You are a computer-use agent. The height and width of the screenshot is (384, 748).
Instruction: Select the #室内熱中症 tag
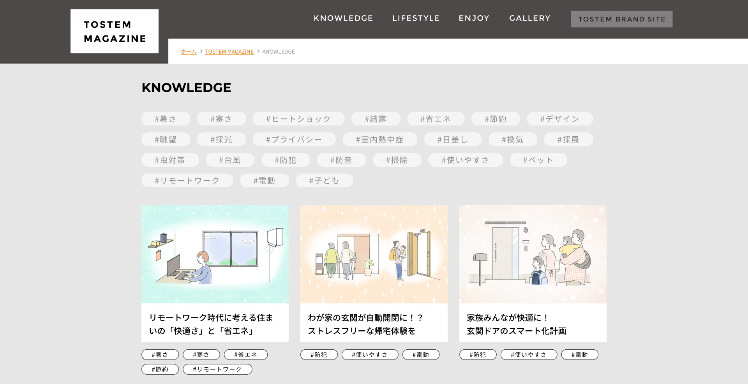pyautogui.click(x=379, y=139)
